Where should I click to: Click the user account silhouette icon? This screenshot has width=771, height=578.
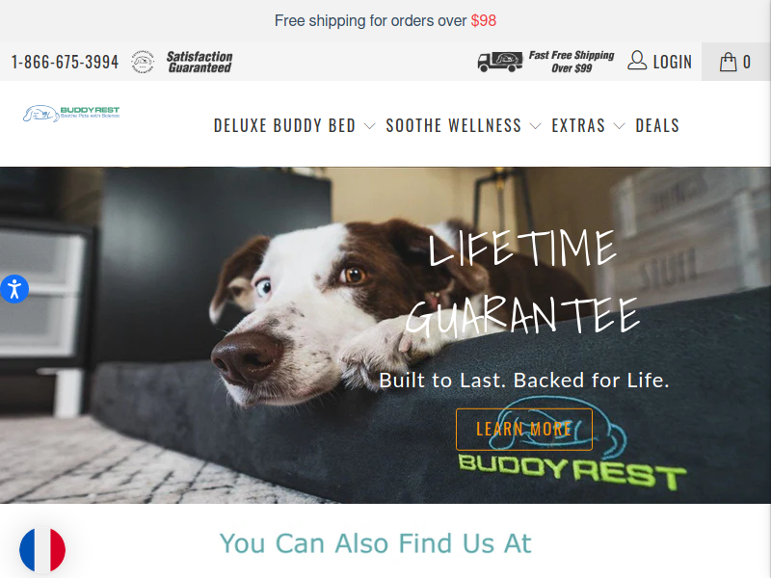coord(637,61)
